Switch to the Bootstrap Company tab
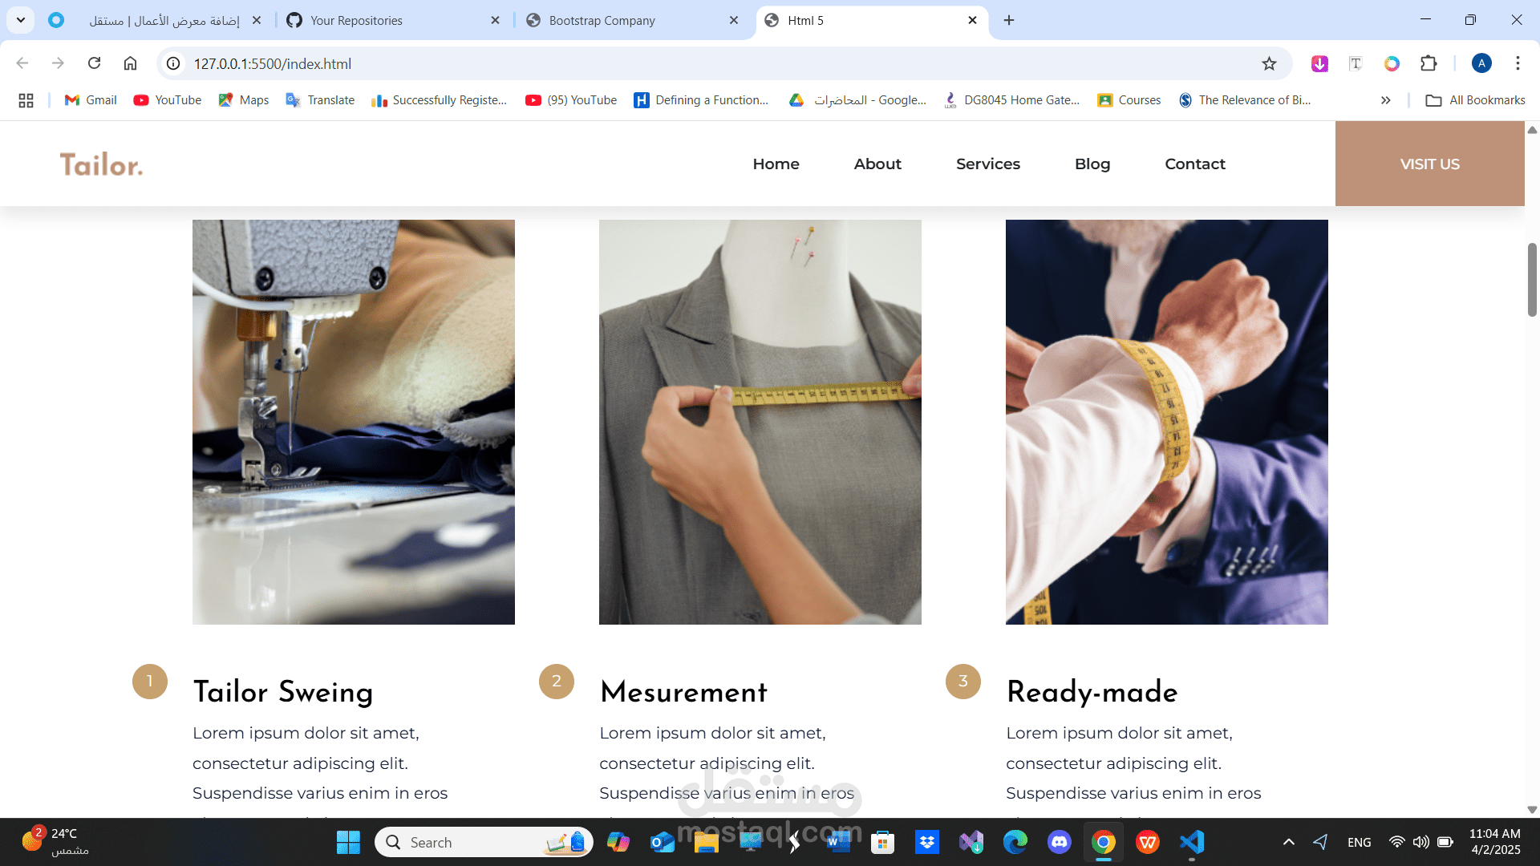The image size is (1540, 866). [x=602, y=21]
